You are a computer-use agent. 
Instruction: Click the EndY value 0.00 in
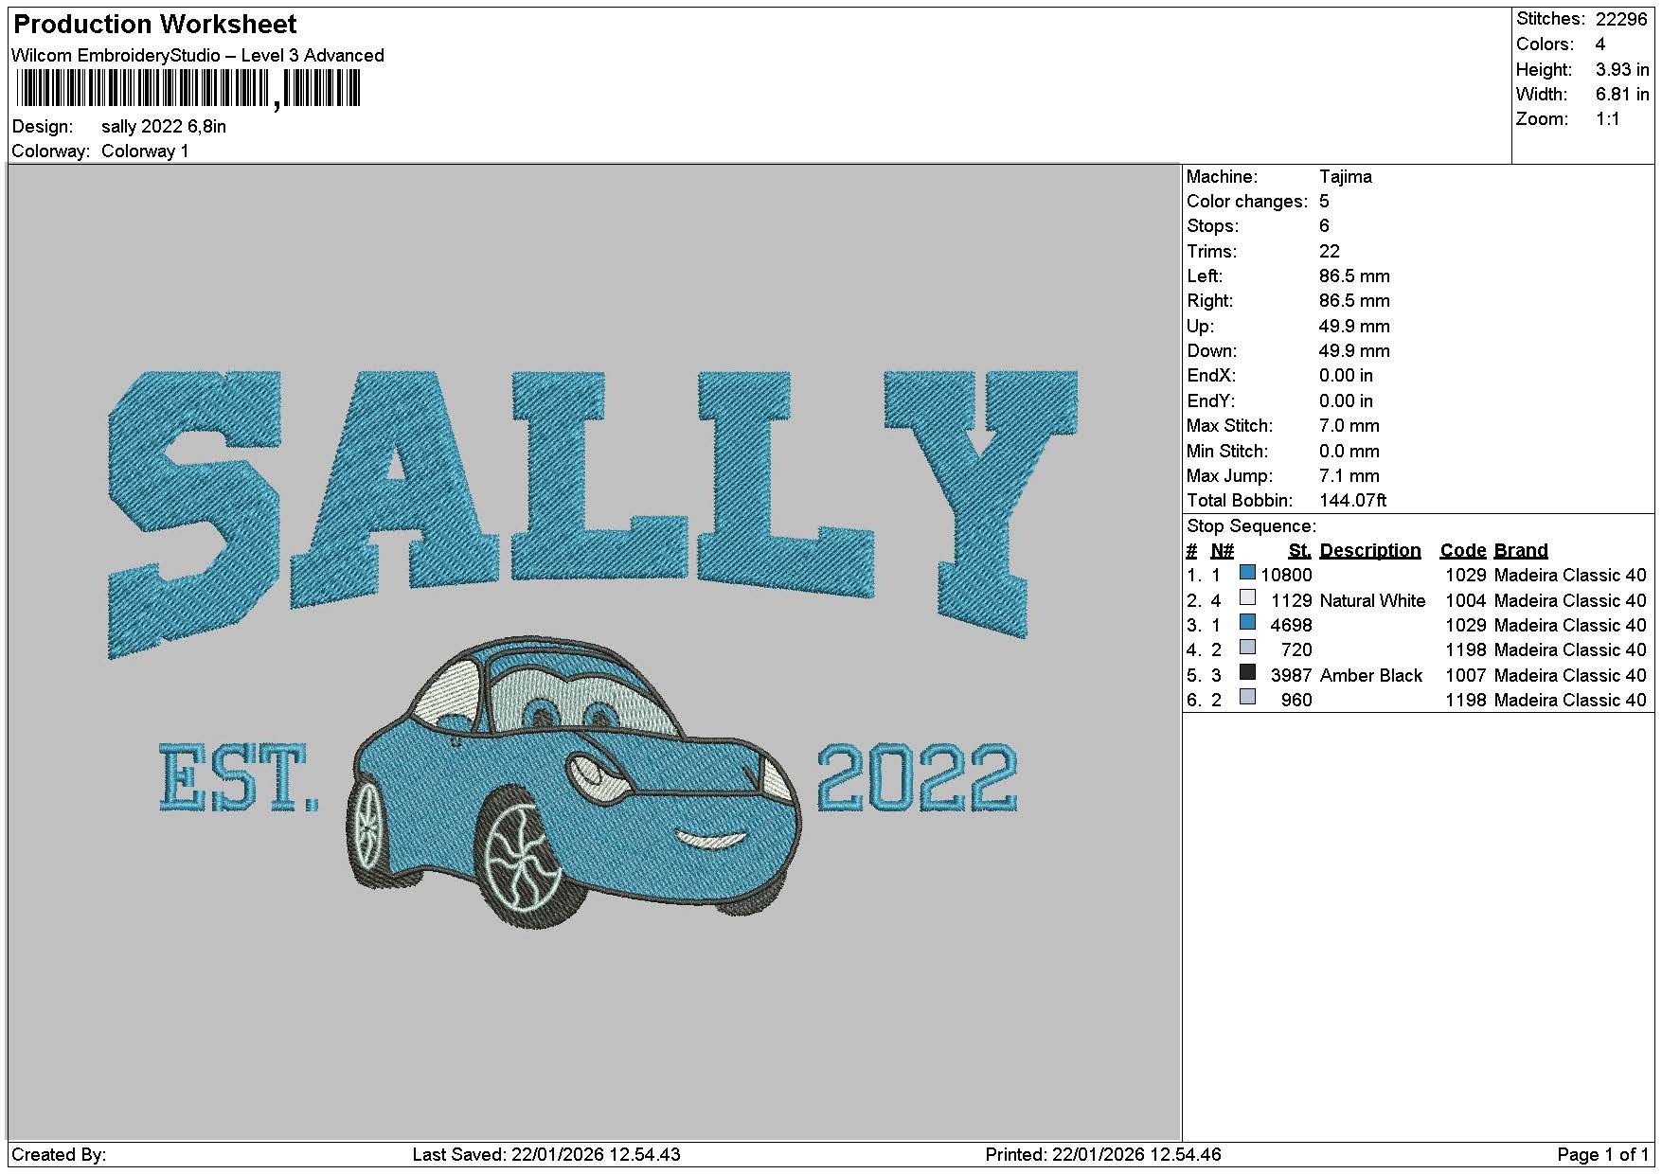[1346, 401]
